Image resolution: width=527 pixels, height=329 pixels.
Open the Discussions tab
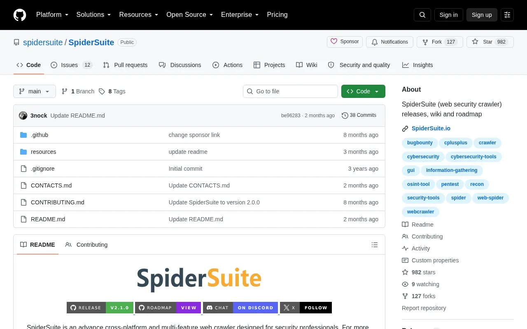pyautogui.click(x=180, y=65)
